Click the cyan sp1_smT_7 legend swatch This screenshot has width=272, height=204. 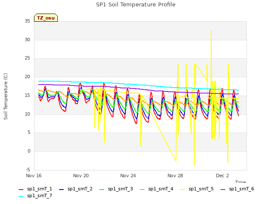click(x=21, y=196)
